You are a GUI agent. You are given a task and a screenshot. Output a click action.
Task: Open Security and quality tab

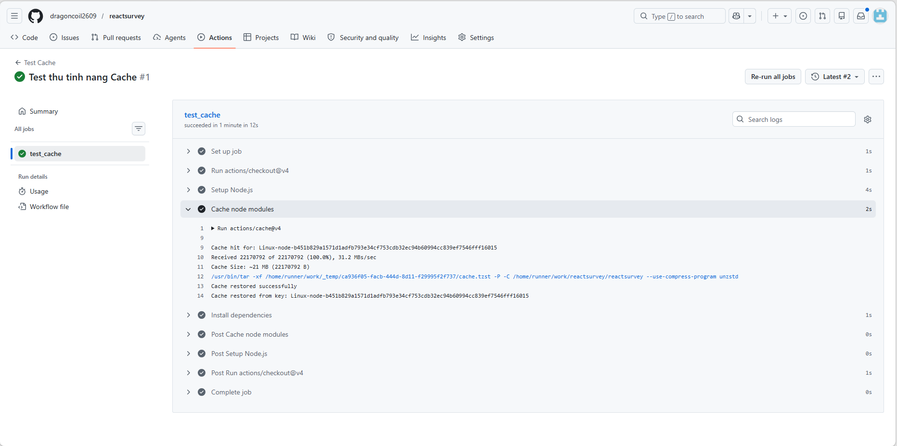[x=363, y=38]
